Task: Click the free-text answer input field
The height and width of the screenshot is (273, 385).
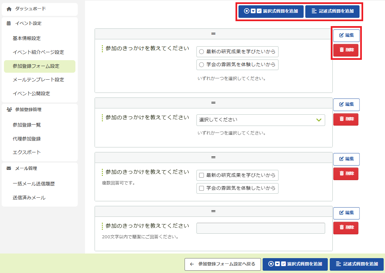Action: coord(261,228)
